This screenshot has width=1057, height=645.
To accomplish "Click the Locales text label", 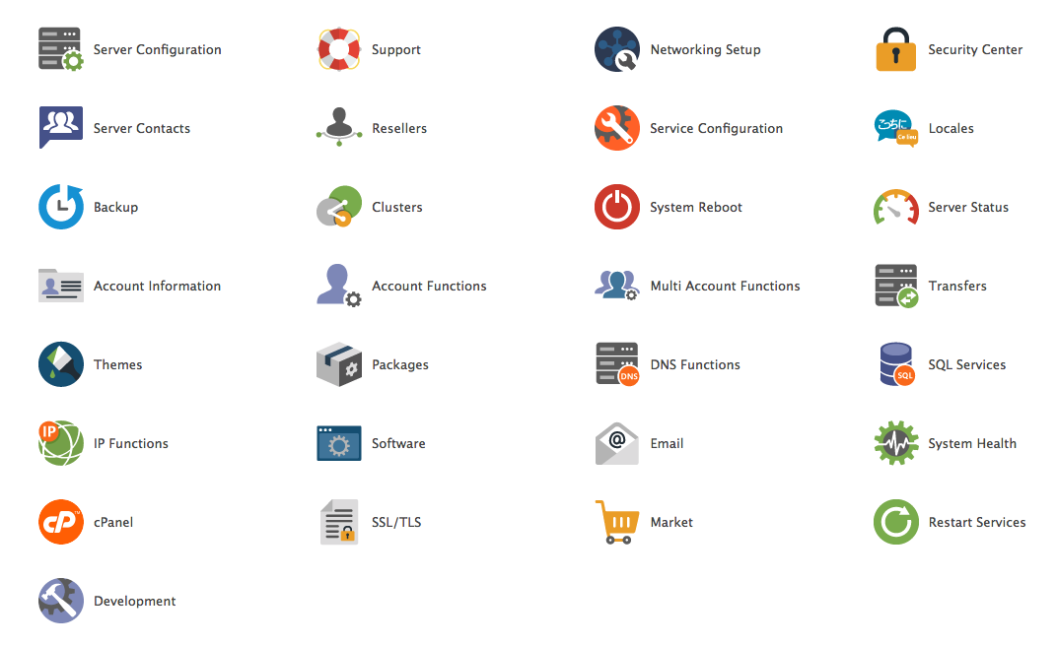I will (x=951, y=128).
